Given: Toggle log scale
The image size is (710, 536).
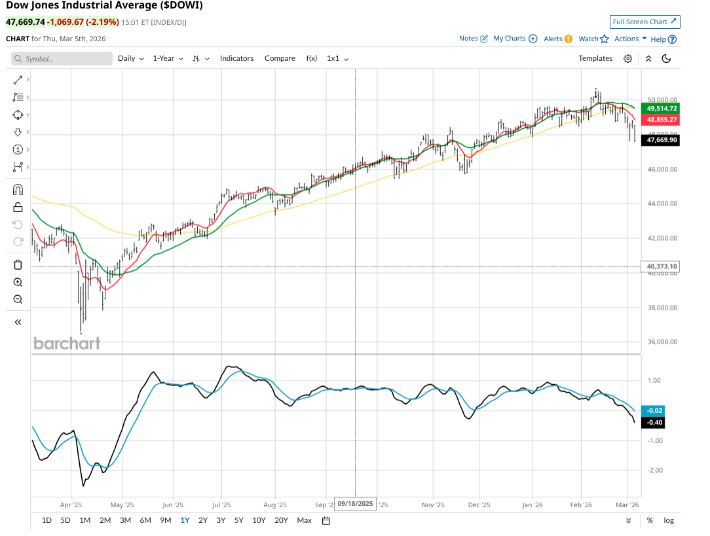Looking at the screenshot, I should [x=669, y=521].
